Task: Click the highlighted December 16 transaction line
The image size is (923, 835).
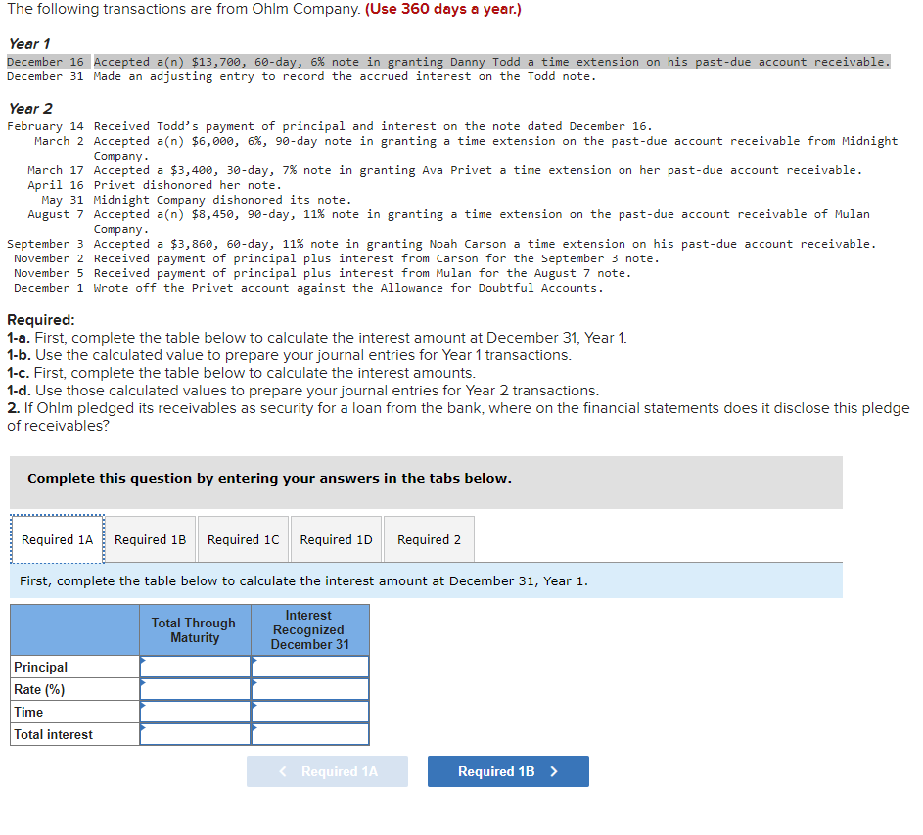Action: (x=448, y=62)
